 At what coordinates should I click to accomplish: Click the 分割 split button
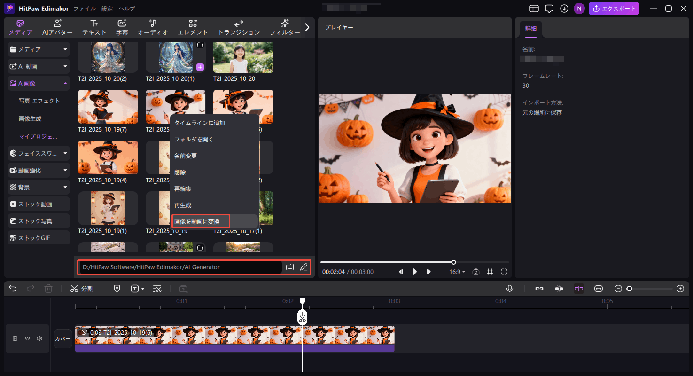[82, 289]
